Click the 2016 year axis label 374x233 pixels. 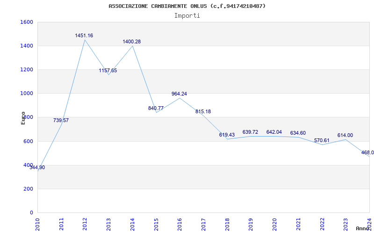tap(180, 225)
